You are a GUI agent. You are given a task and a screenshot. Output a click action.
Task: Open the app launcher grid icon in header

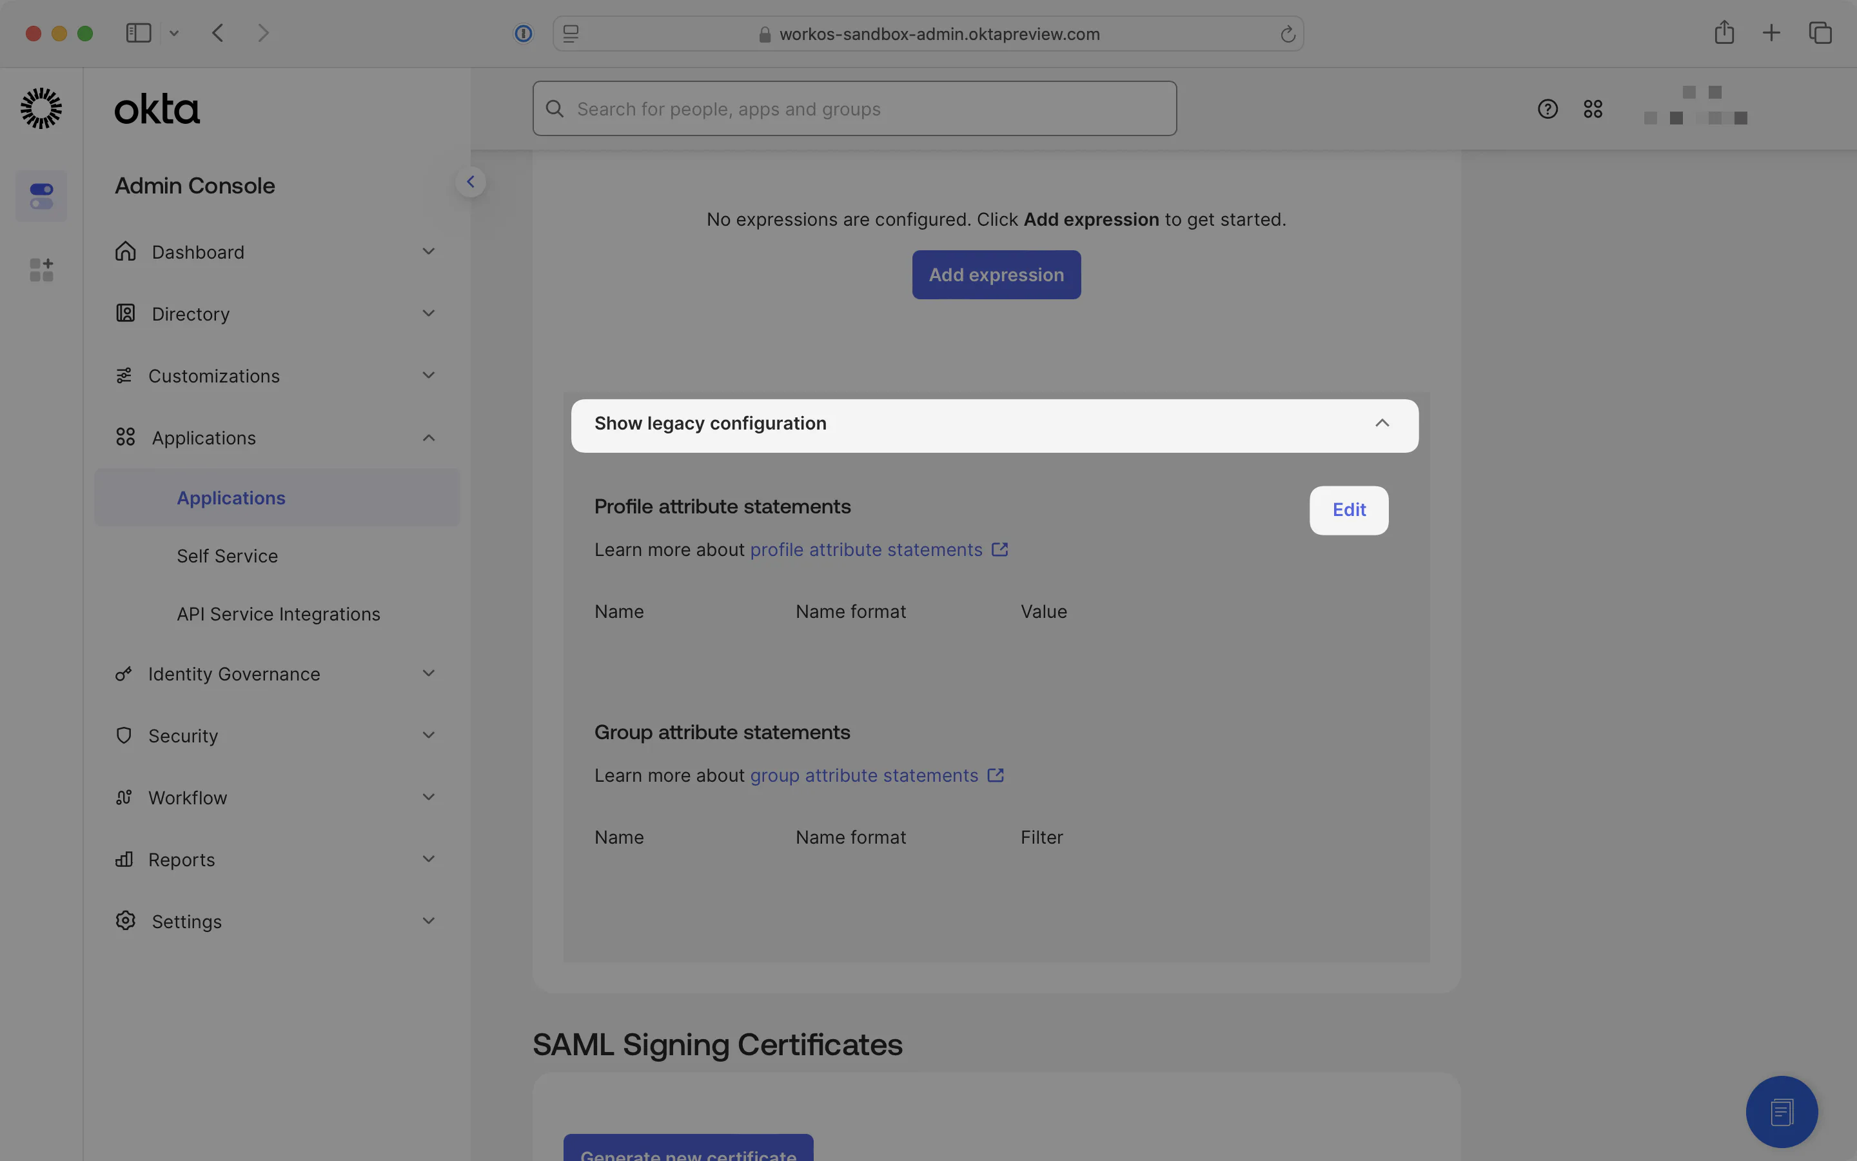coord(1593,109)
